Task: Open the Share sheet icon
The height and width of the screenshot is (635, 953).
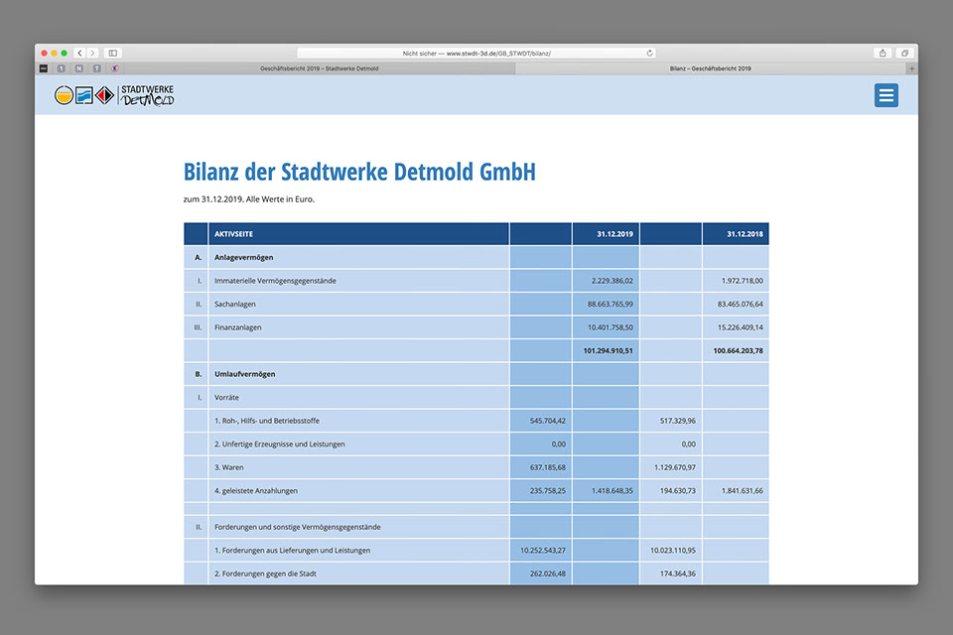Action: [883, 53]
